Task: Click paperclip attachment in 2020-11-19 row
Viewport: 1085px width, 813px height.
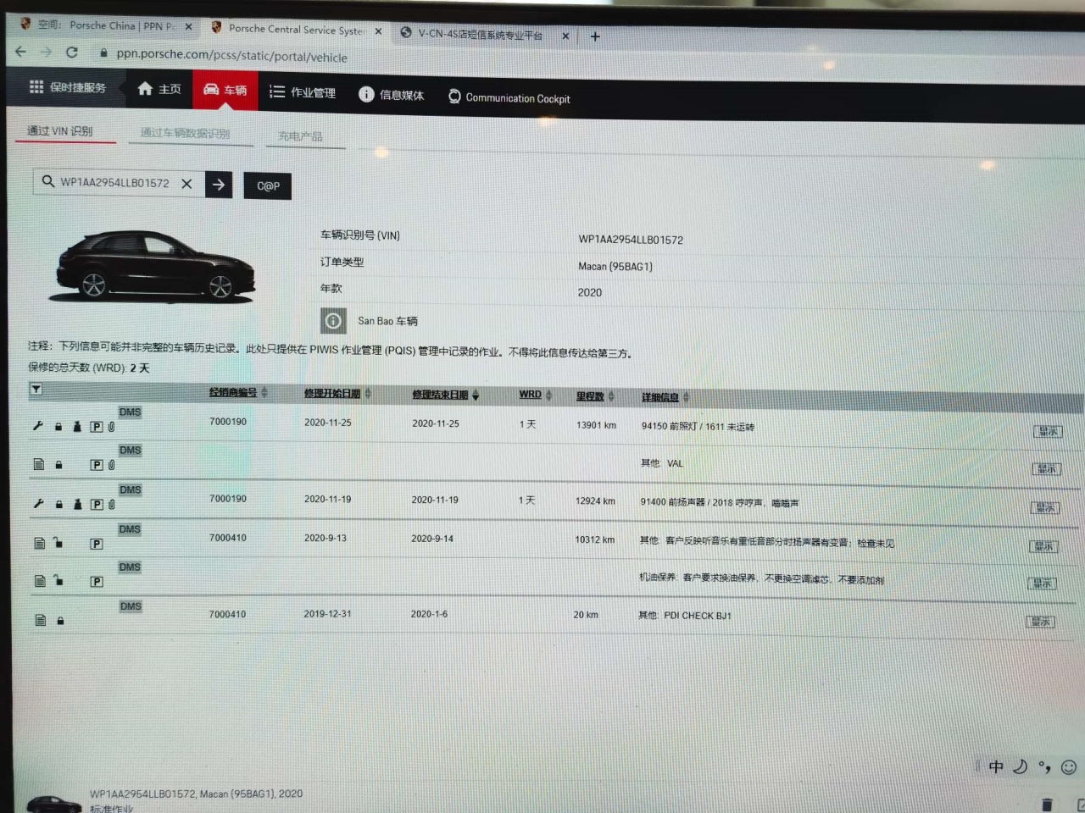Action: 111,505
